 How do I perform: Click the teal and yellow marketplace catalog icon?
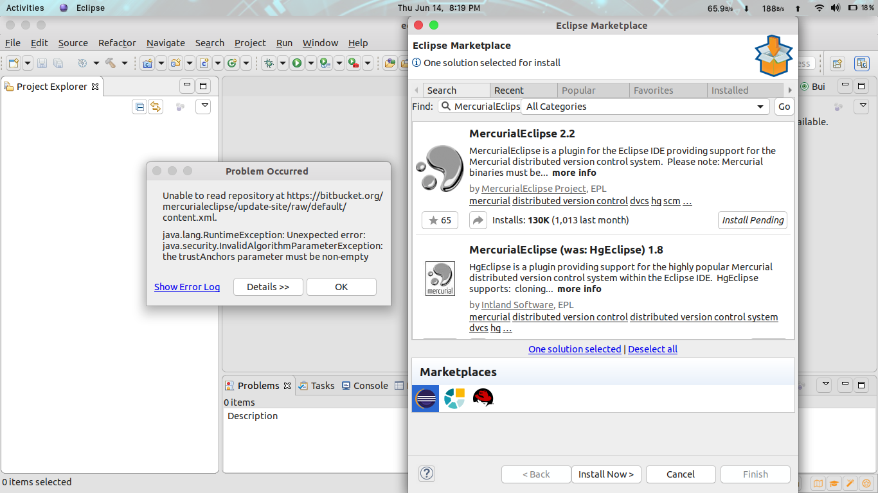(x=454, y=399)
